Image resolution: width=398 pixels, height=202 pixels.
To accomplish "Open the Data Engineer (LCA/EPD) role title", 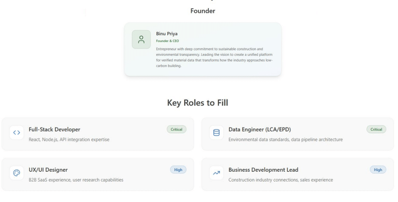I will pos(260,129).
